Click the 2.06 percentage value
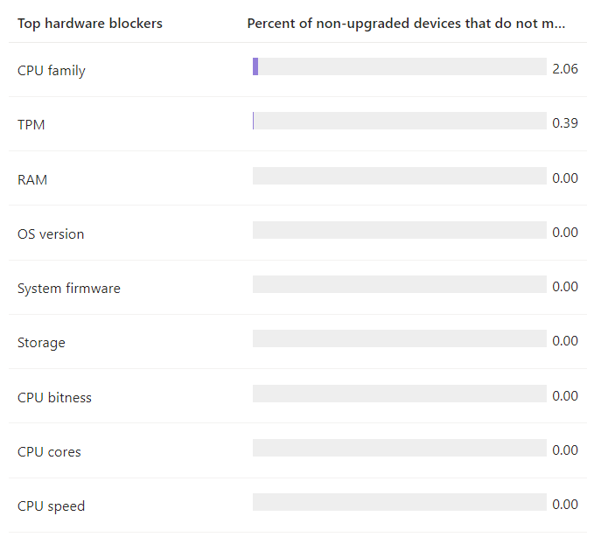This screenshot has height=537, width=601. (x=565, y=69)
